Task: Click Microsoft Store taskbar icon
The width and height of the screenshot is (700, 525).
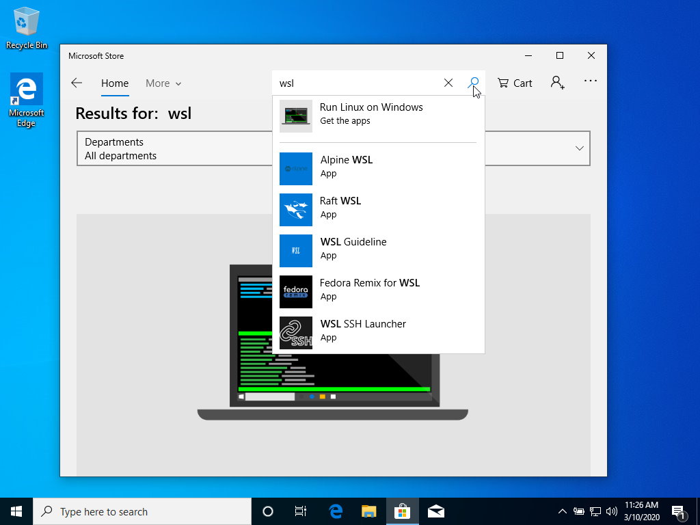Action: coord(402,511)
